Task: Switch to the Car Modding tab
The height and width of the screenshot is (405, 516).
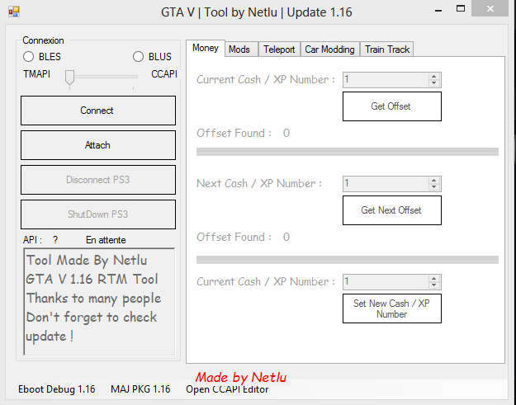Action: [x=329, y=49]
